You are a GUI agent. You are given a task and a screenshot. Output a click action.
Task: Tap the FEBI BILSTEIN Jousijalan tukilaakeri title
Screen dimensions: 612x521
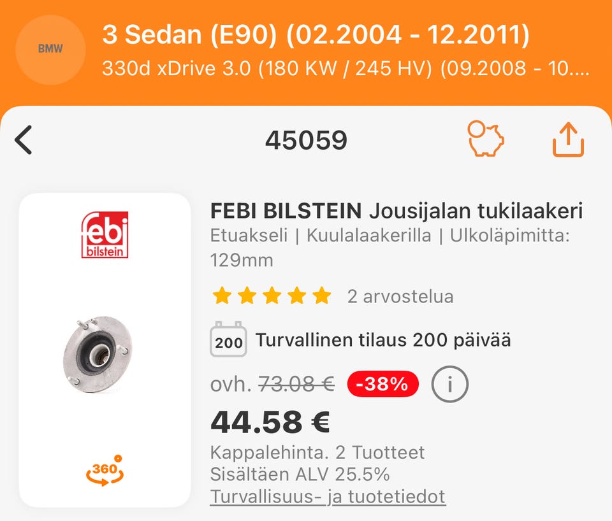397,210
